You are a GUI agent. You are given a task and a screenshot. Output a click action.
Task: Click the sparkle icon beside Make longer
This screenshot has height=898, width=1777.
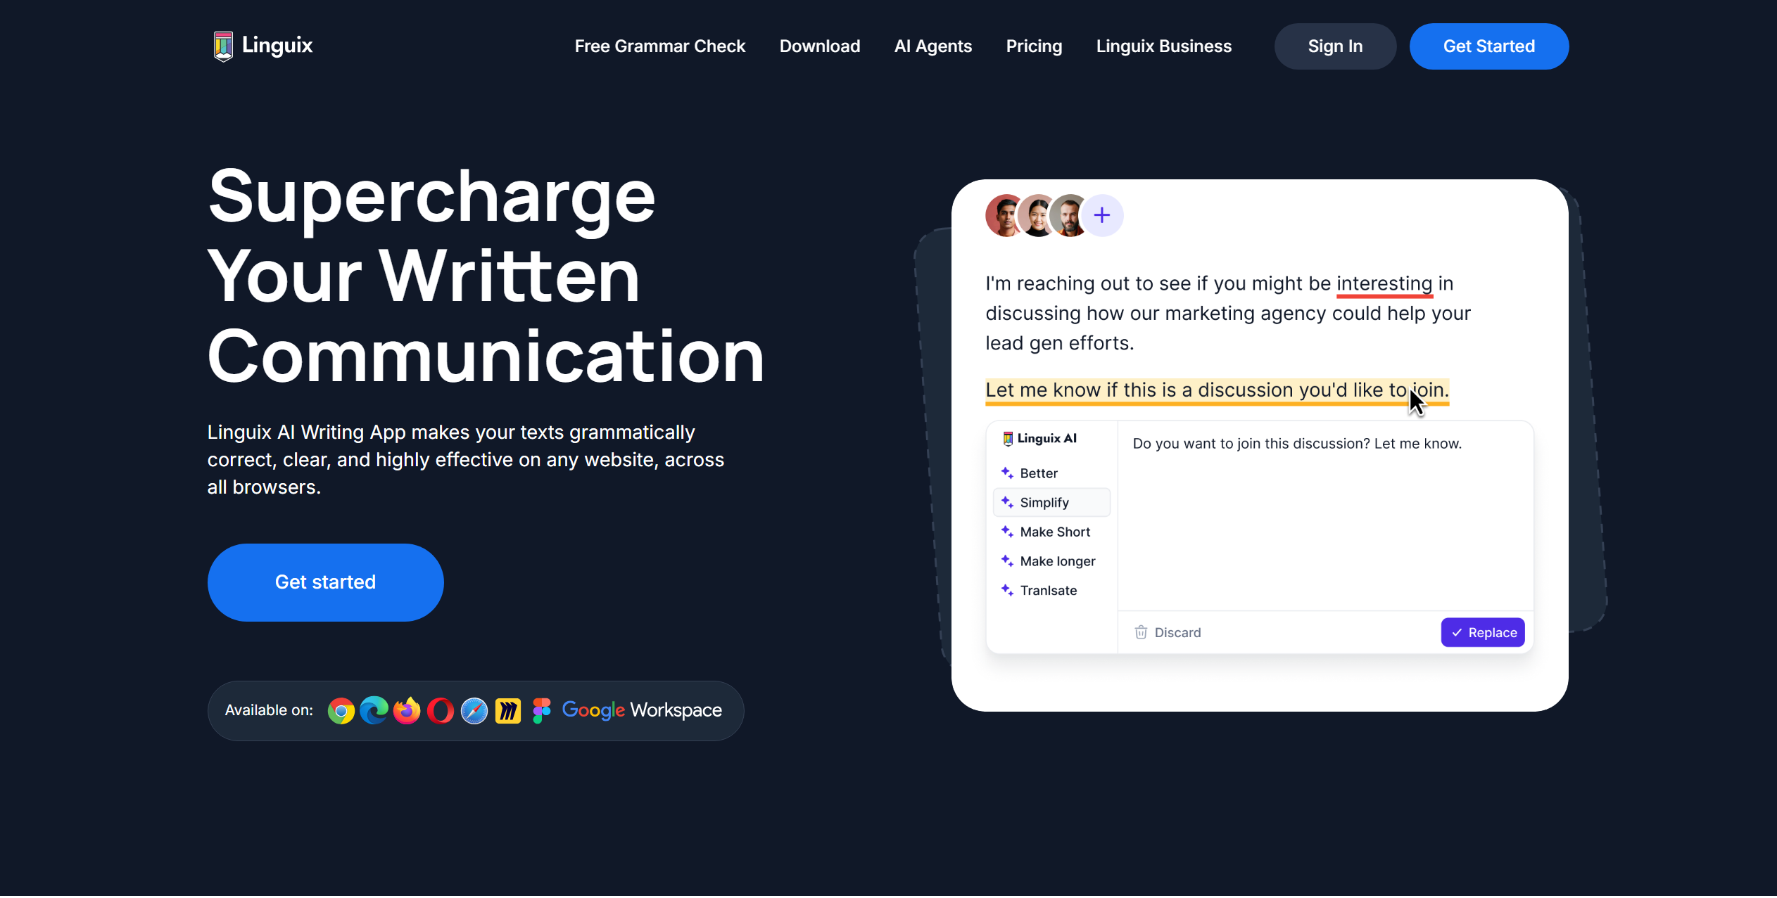click(x=1007, y=561)
